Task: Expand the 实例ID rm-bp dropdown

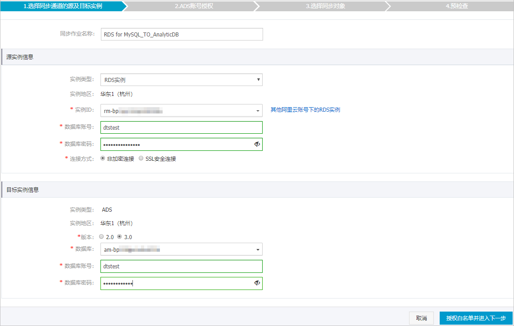Action: tap(181, 111)
